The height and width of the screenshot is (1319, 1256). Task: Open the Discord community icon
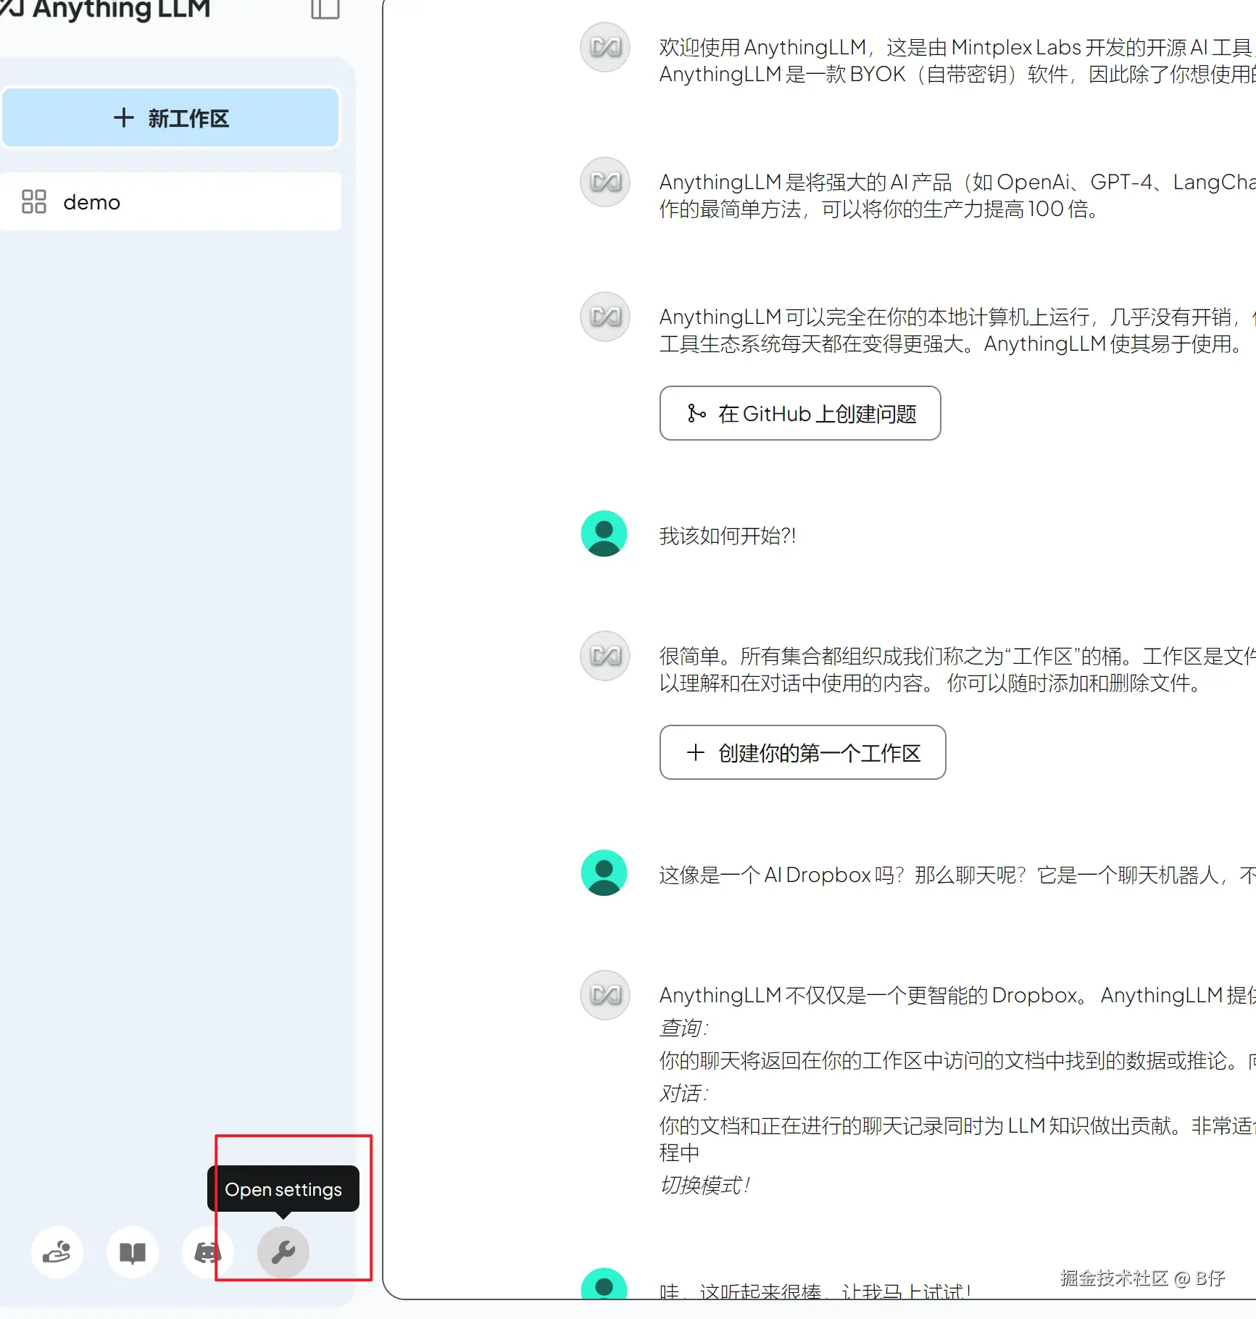(x=207, y=1252)
